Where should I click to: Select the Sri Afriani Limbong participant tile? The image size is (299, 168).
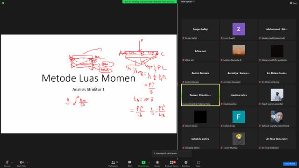(277, 73)
